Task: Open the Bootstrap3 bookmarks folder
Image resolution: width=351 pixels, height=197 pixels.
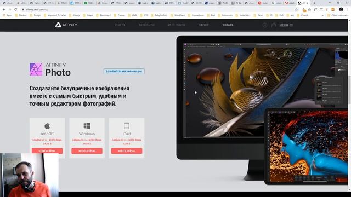Action: (x=104, y=15)
